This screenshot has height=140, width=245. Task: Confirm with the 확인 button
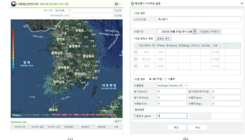(x=176, y=127)
